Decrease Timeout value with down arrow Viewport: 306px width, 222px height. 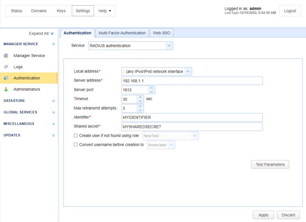[x=140, y=101]
